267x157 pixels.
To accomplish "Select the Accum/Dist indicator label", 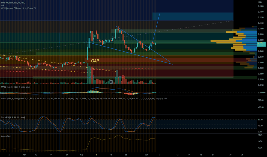I will 6,136.
